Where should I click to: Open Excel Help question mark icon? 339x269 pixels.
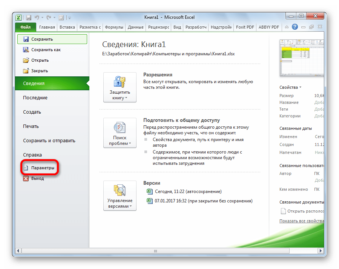(x=295, y=27)
